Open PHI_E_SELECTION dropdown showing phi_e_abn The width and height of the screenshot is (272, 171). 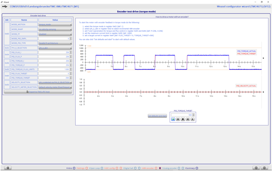(55, 48)
